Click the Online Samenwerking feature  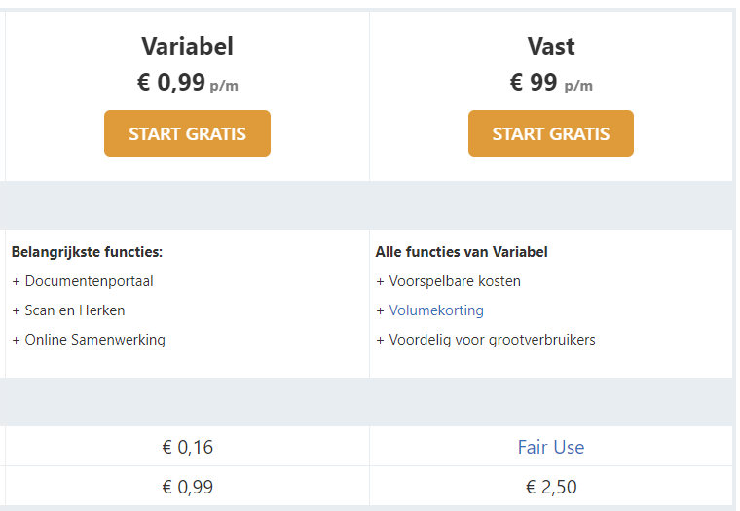[94, 340]
